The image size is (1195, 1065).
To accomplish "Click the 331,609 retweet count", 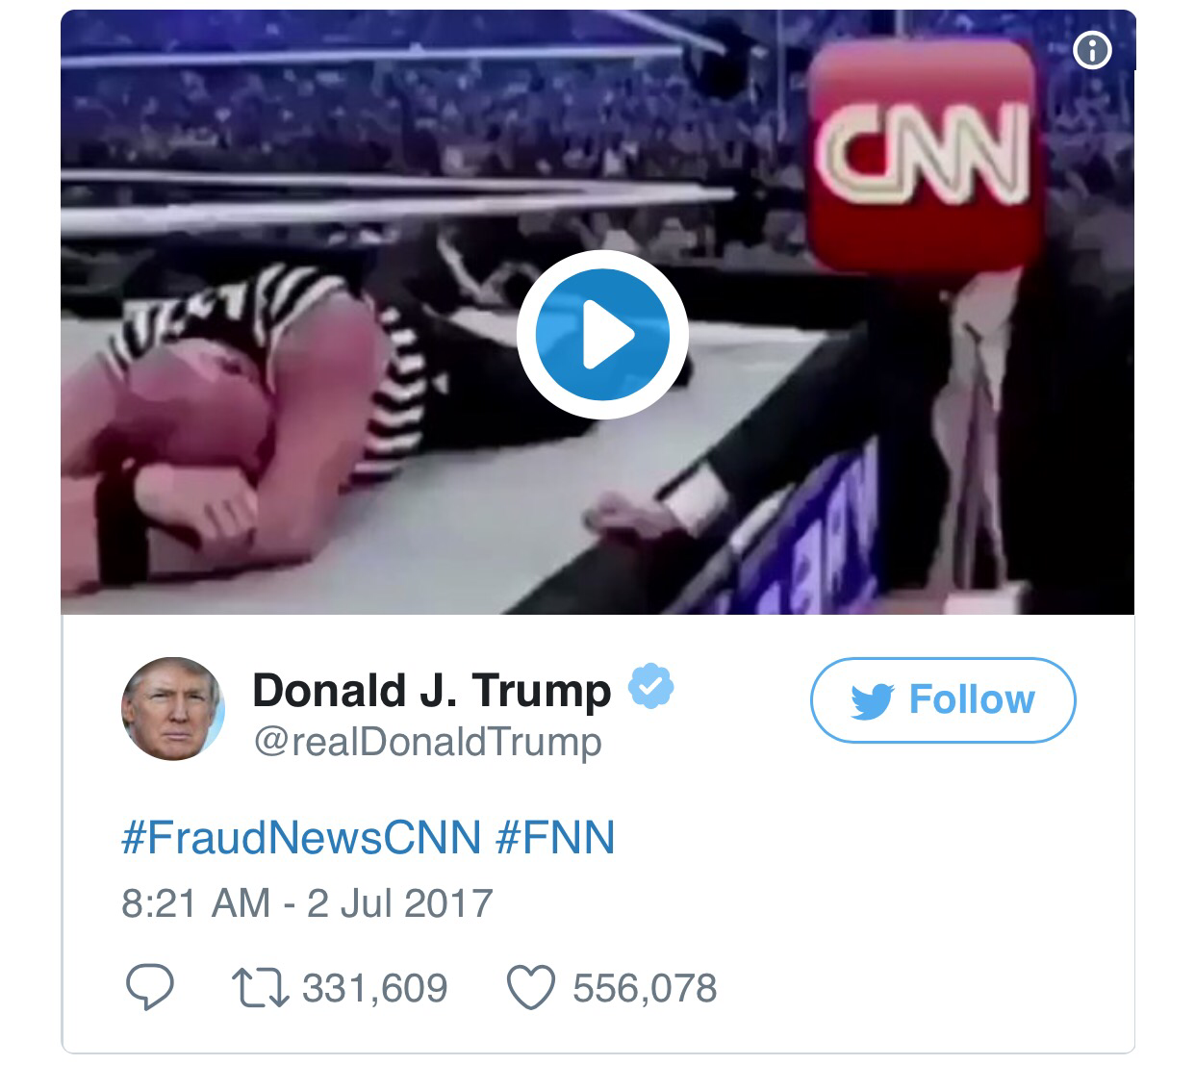I will pos(375,988).
